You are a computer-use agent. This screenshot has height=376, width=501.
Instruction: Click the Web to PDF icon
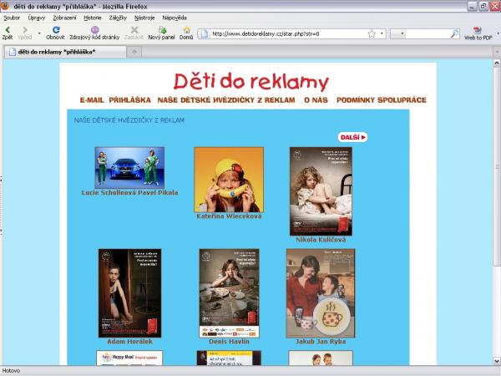pos(478,30)
